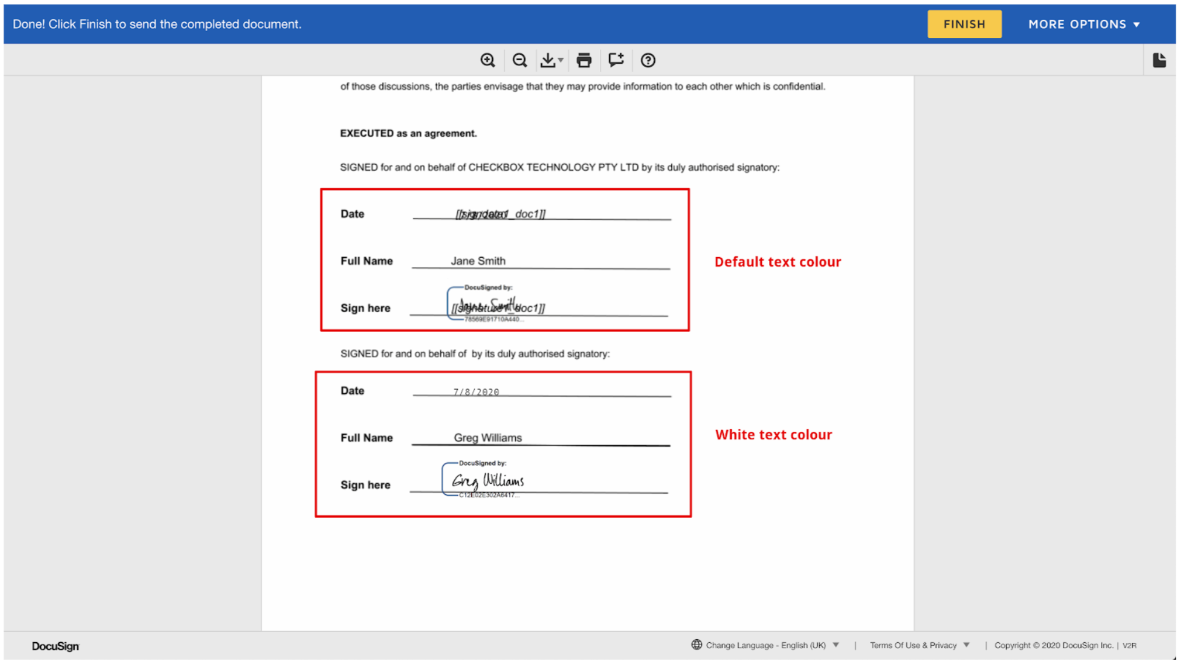This screenshot has height=665, width=1181.
Task: Click the DocuSign logo in the footer
Action: (56, 646)
